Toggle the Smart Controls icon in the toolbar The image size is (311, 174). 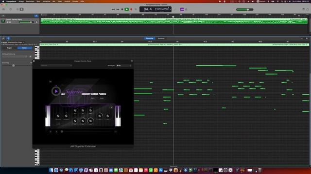pos(17,9)
